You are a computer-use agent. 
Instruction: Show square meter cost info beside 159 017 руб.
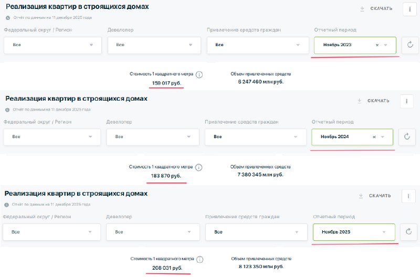point(199,74)
